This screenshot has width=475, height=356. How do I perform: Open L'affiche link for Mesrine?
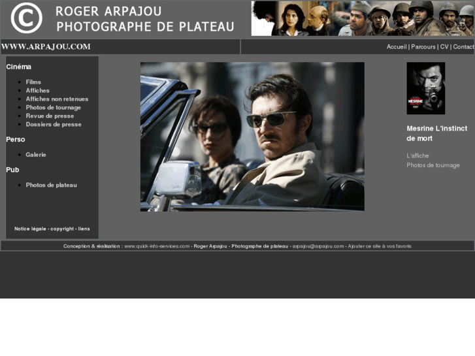pos(418,155)
